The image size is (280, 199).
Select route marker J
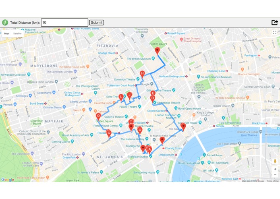coord(129,96)
